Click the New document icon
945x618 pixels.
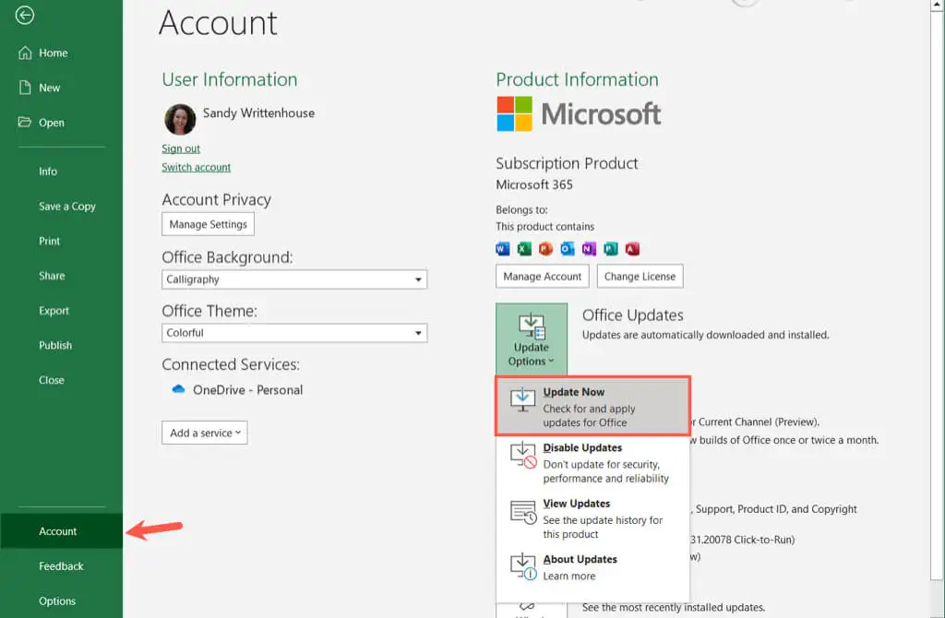tap(25, 88)
